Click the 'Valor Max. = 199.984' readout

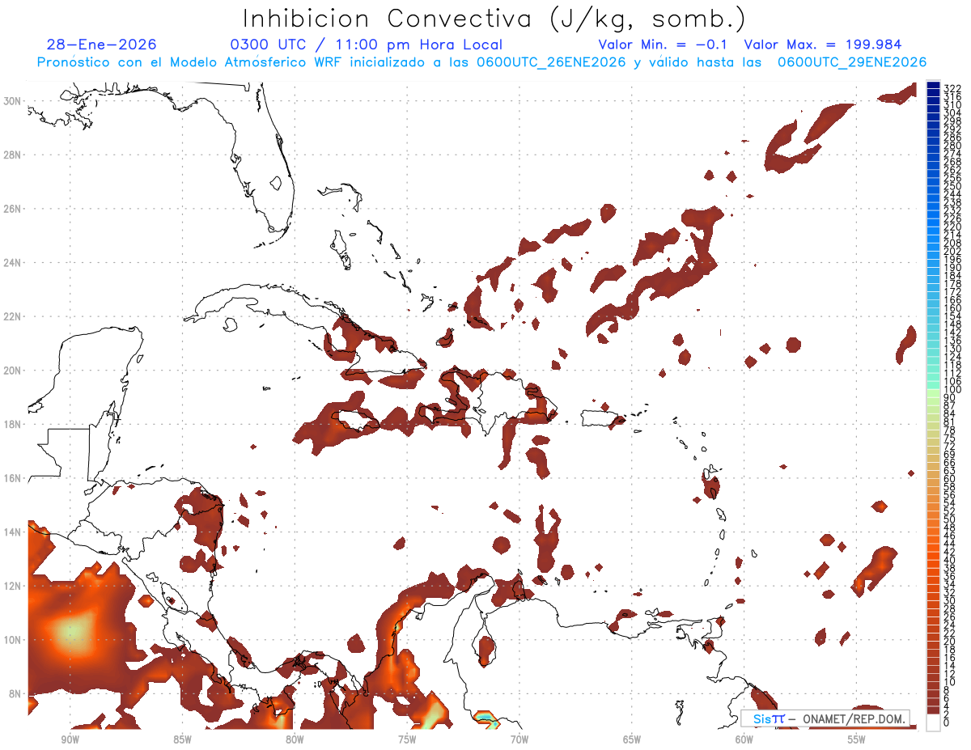click(x=822, y=44)
